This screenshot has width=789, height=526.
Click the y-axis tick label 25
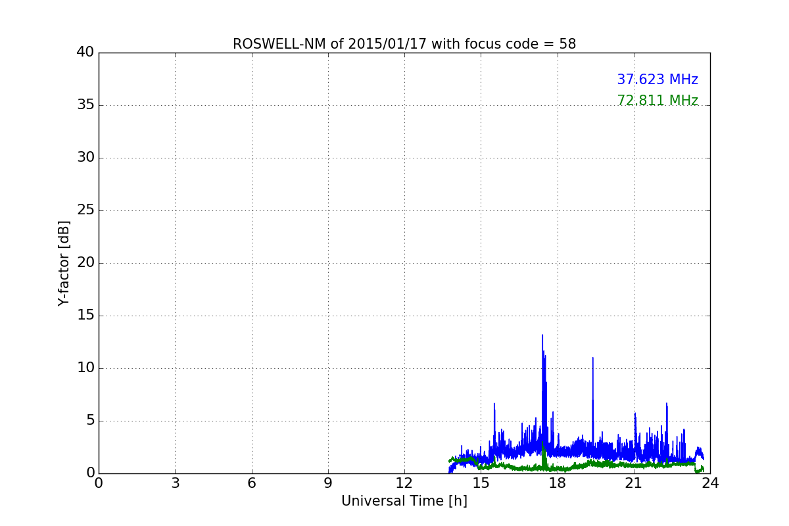85,210
